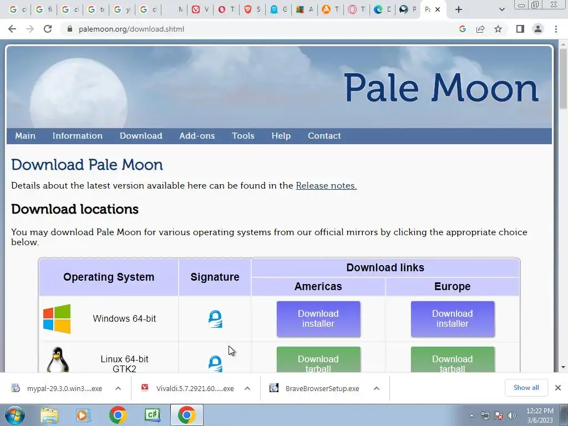Download Windows installer from Americas mirror
Image resolution: width=568 pixels, height=426 pixels.
point(318,319)
